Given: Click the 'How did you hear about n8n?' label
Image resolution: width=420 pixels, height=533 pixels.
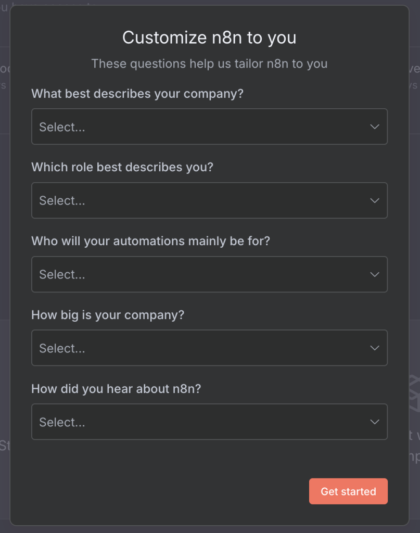Looking at the screenshot, I should pos(116,389).
